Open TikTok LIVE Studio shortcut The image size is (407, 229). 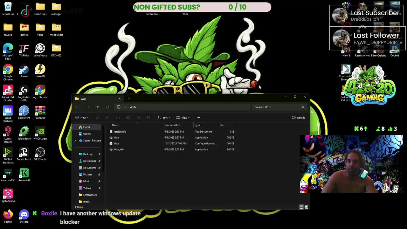click(8, 93)
